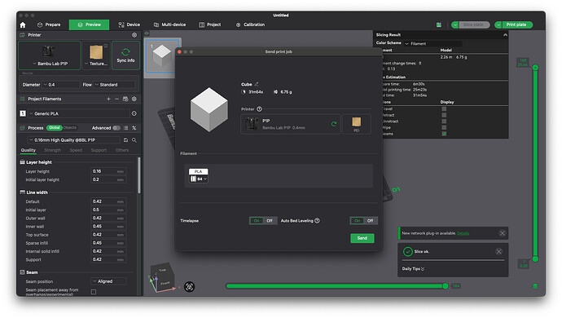Close the Slice ok notification
This screenshot has height=318, width=562.
click(499, 252)
